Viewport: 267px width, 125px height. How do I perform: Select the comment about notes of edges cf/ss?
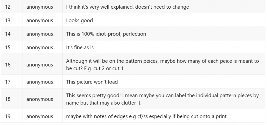pos(146,116)
